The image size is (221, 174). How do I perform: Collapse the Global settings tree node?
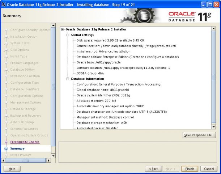point(68,35)
